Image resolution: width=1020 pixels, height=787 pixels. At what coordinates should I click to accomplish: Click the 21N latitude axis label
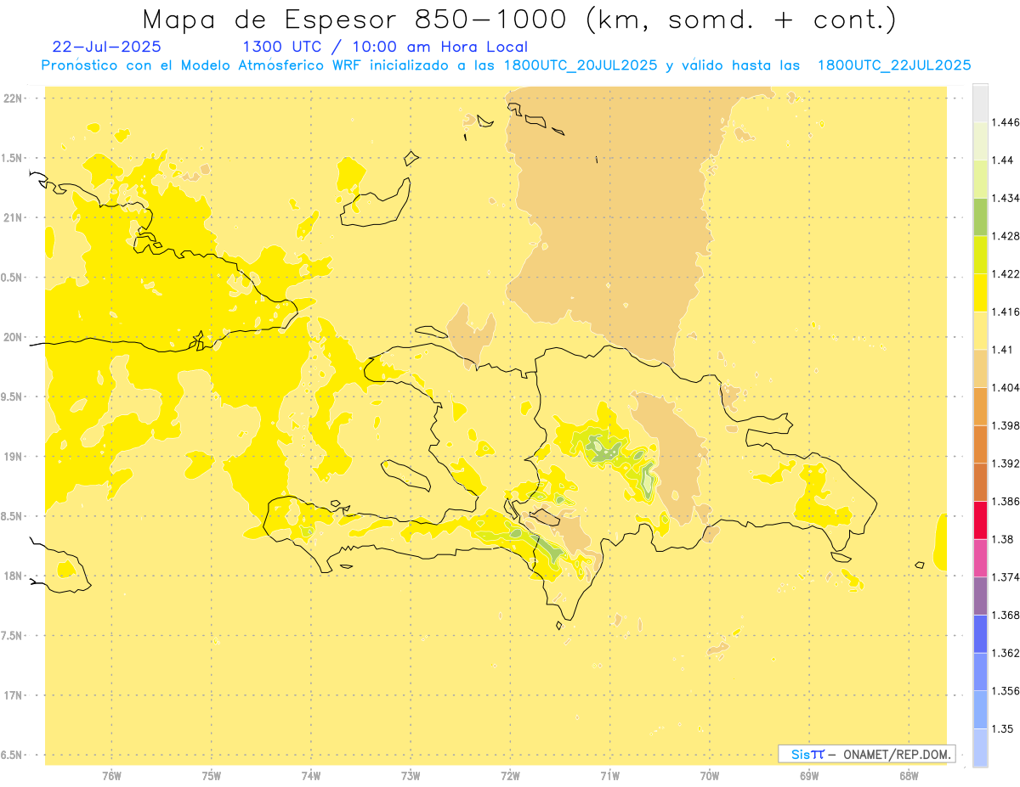(x=14, y=217)
